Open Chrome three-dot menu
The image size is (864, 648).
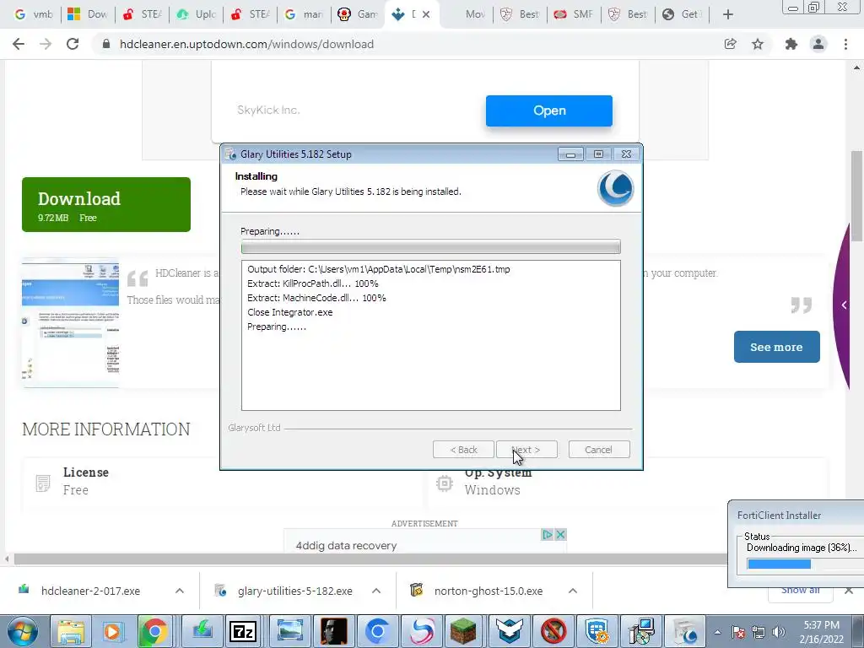point(845,44)
